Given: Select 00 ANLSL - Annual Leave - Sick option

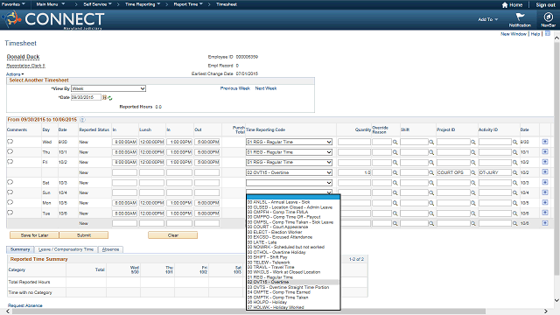Looking at the screenshot, I should click(293, 202).
